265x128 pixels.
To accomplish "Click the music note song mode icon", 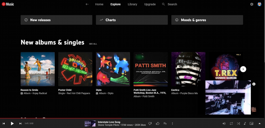I will pyautogui.click(x=245, y=123).
